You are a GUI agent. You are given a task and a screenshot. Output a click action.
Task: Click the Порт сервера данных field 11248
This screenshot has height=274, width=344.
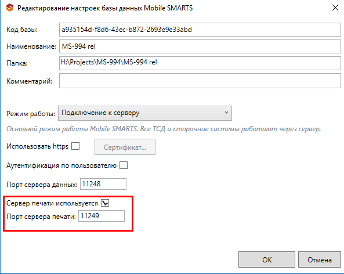click(103, 184)
